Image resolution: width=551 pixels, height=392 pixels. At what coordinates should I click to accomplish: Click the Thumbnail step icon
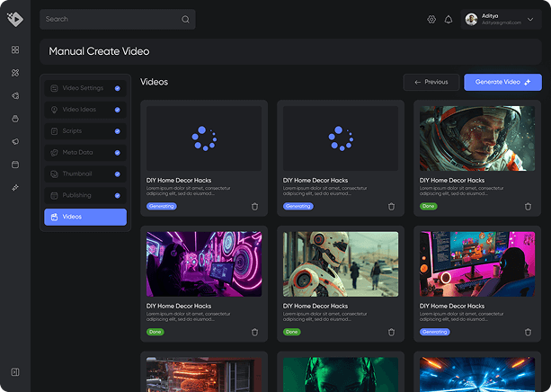coord(54,174)
